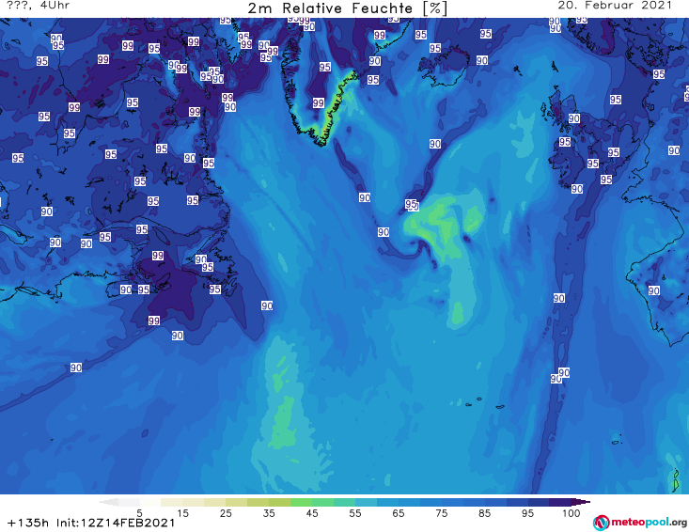Click the legend value label 25
Screen dimensions: 689x532
(226, 513)
